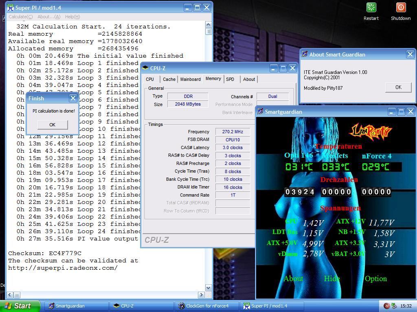
Task: Click Windows Start button
Action: [x=20, y=306]
